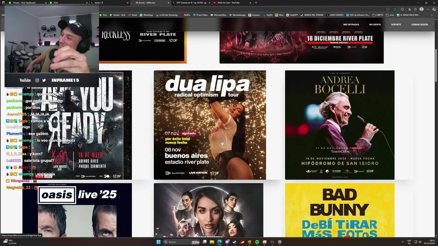This screenshot has height=246, width=438.
Task: Open a new browser tab
Action: tap(256, 3)
